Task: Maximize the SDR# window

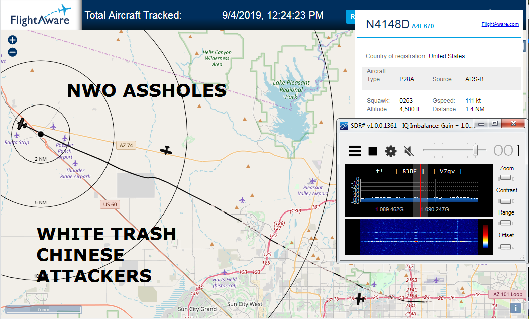Action: (495, 124)
